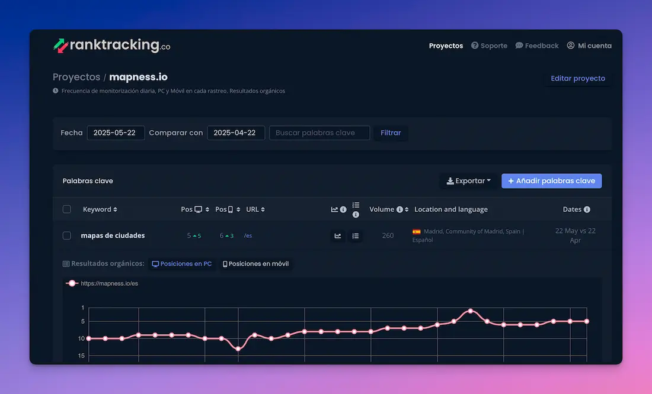This screenshot has width=652, height=394.
Task: Sort results by Volume
Action: 407,209
